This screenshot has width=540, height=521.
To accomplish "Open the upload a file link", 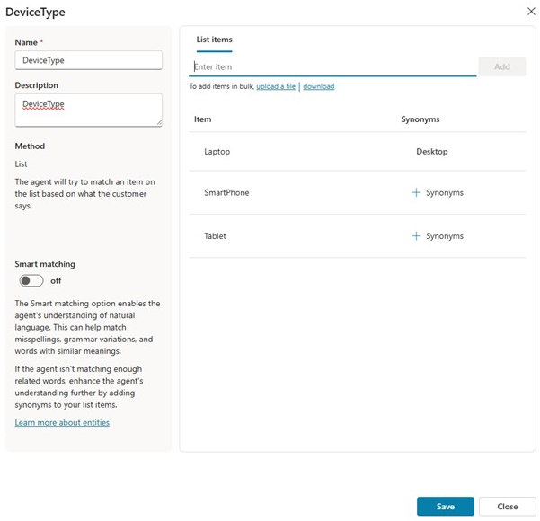I will (276, 86).
